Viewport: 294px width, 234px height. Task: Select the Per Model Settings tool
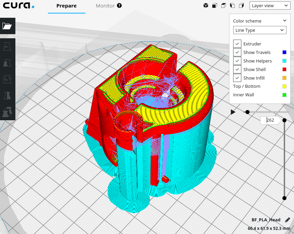coord(7,112)
